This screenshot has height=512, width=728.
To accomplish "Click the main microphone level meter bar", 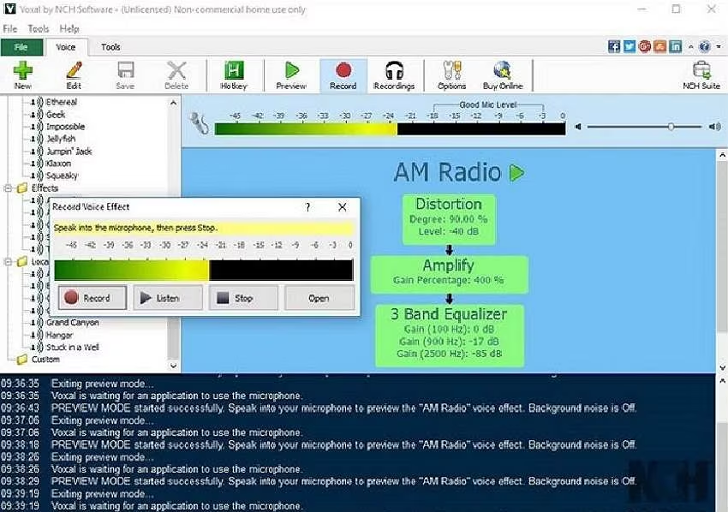I will coord(390,128).
